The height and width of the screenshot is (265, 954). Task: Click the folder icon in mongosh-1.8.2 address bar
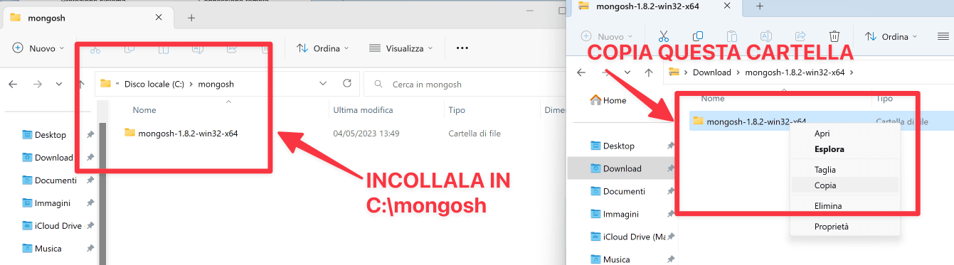674,72
